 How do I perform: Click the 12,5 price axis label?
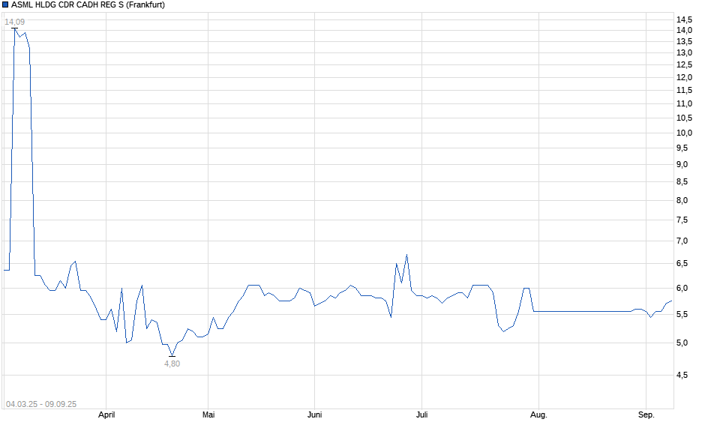[x=684, y=64]
